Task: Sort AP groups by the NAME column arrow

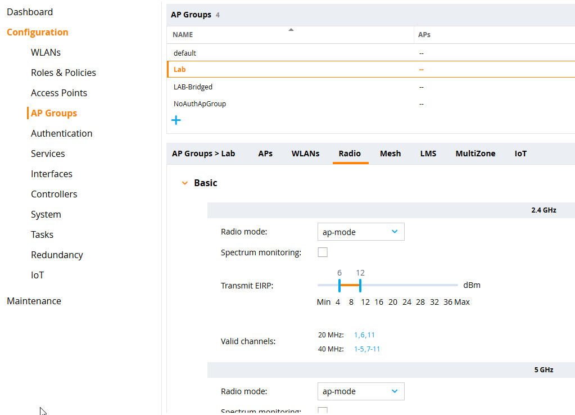Action: coord(291,30)
